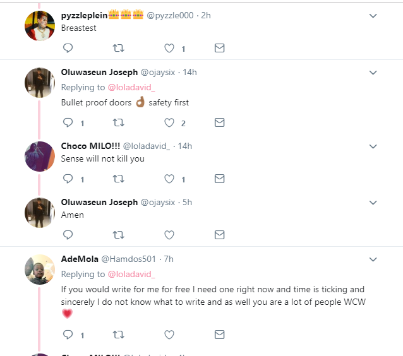Image resolution: width=403 pixels, height=356 pixels.
Task: Like the "Bullet proof doors" tweet
Action: pyautogui.click(x=169, y=123)
